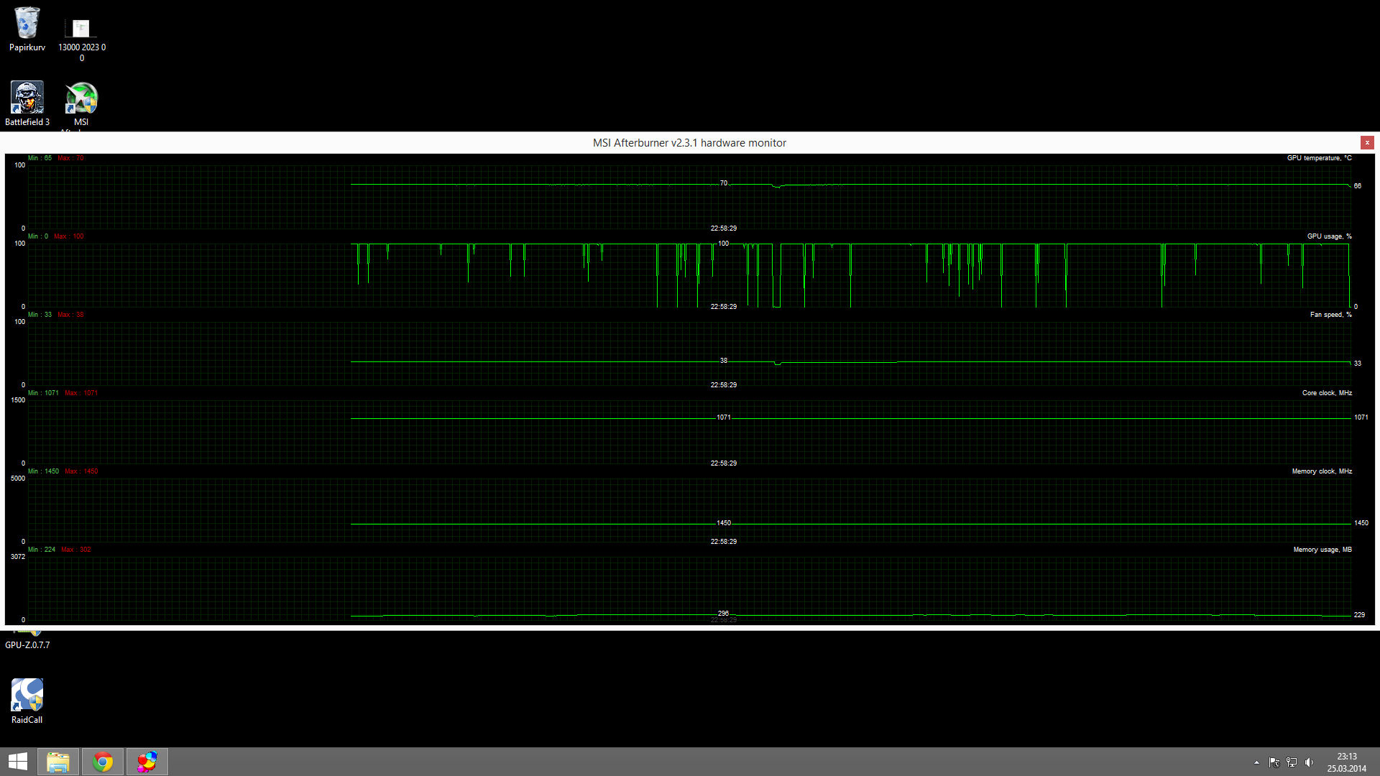The width and height of the screenshot is (1380, 776).
Task: Click the Fan speed graph label
Action: point(1330,315)
